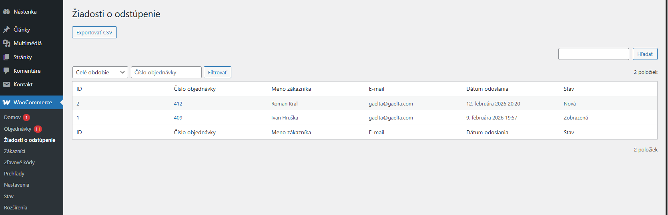Click the Články pin icon
668x215 pixels.
click(x=6, y=30)
